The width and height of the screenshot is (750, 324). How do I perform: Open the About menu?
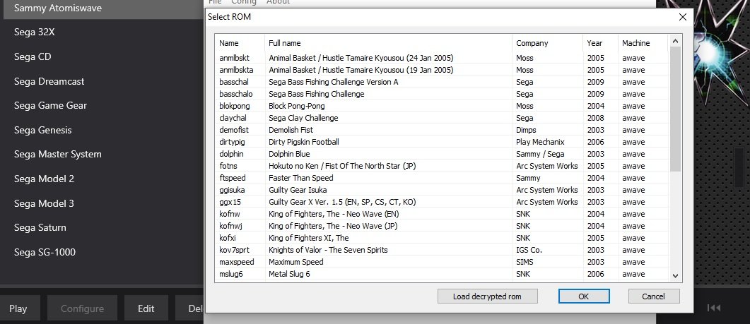tap(278, 2)
